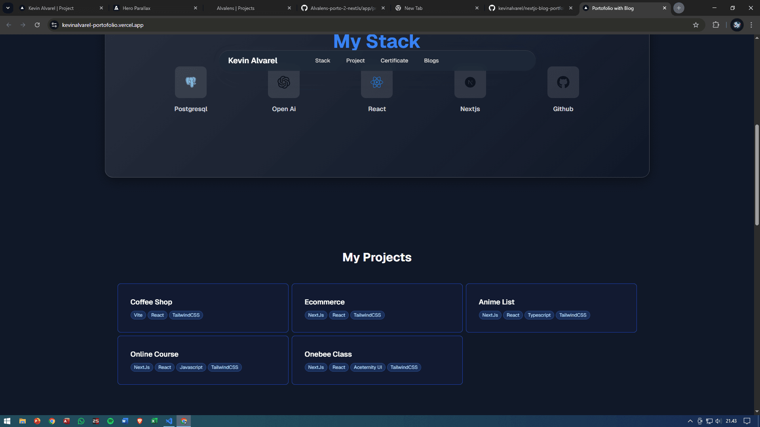Open Visual Studio Code from the taskbar
Screen dimensions: 760x427
[169, 421]
